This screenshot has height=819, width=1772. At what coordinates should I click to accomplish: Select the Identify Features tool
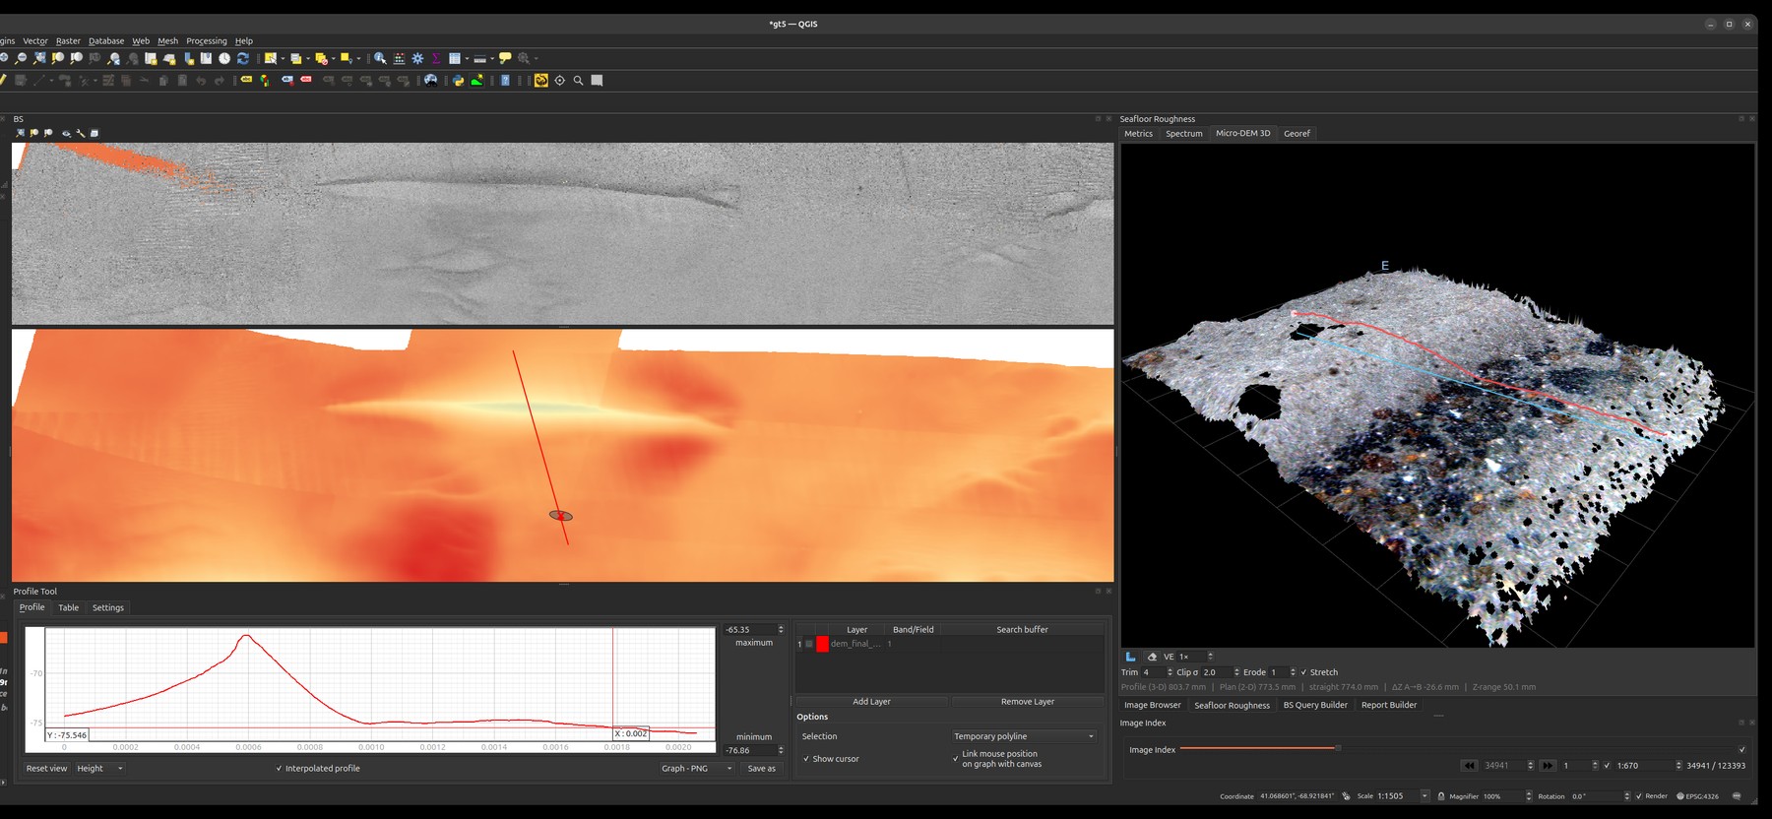click(380, 58)
